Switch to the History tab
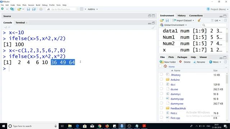 pyautogui.click(x=181, y=15)
